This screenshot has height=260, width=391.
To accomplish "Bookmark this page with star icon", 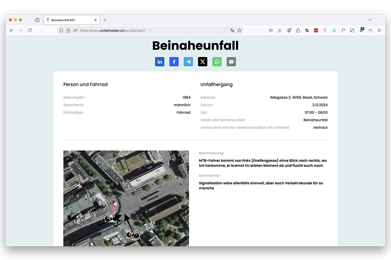I will click(239, 31).
